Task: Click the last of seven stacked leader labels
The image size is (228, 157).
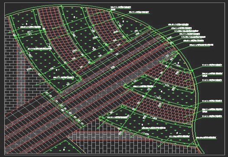Action: coord(202,45)
